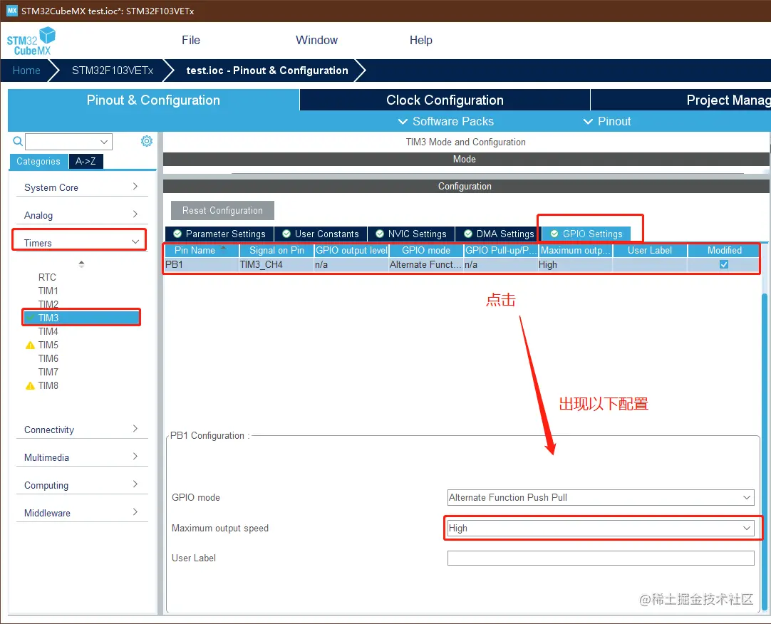Click the DMA Settings green check icon
Screen dimensions: 771x624
coord(468,234)
